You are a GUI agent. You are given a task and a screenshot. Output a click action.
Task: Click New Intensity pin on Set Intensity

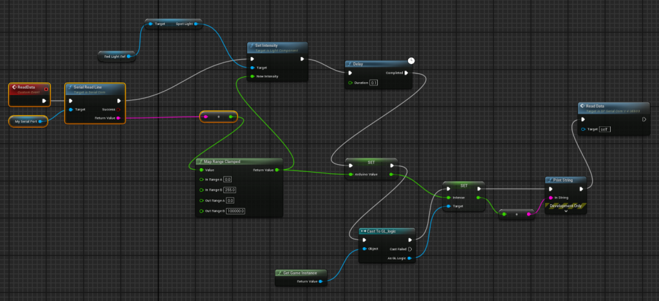pyautogui.click(x=252, y=76)
